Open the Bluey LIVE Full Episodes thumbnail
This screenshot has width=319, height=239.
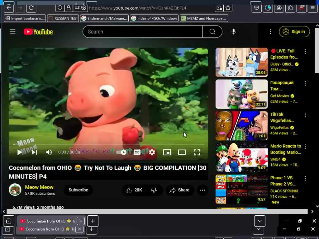(x=241, y=62)
